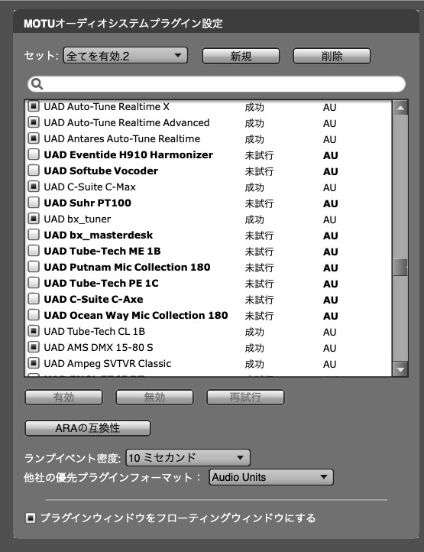Enable UAD Softube Vocoder checkbox
The image size is (424, 552).
pos(34,170)
